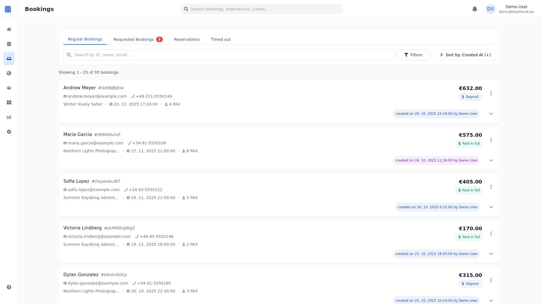
Task: Open the help question mark icon
Action: pyautogui.click(x=9, y=287)
